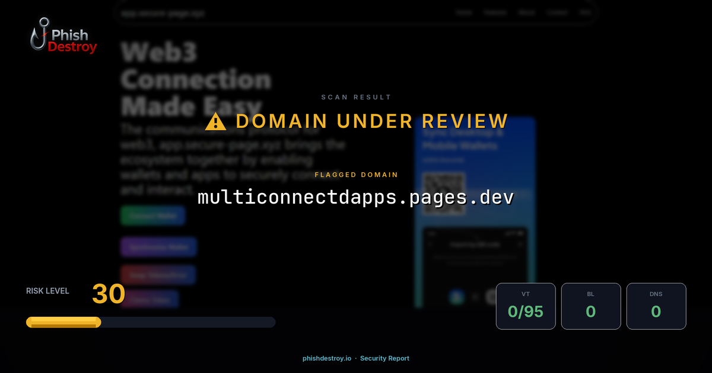Select the Contact item in the navigation bar
The width and height of the screenshot is (712, 373).
(x=558, y=12)
